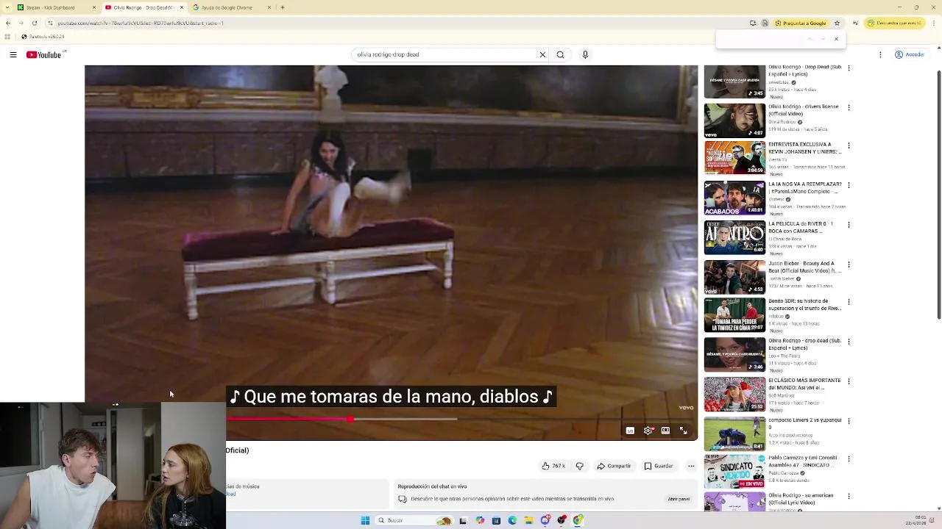The width and height of the screenshot is (942, 529).
Task: Open drivers license official video thumbnail
Action: pyautogui.click(x=734, y=120)
